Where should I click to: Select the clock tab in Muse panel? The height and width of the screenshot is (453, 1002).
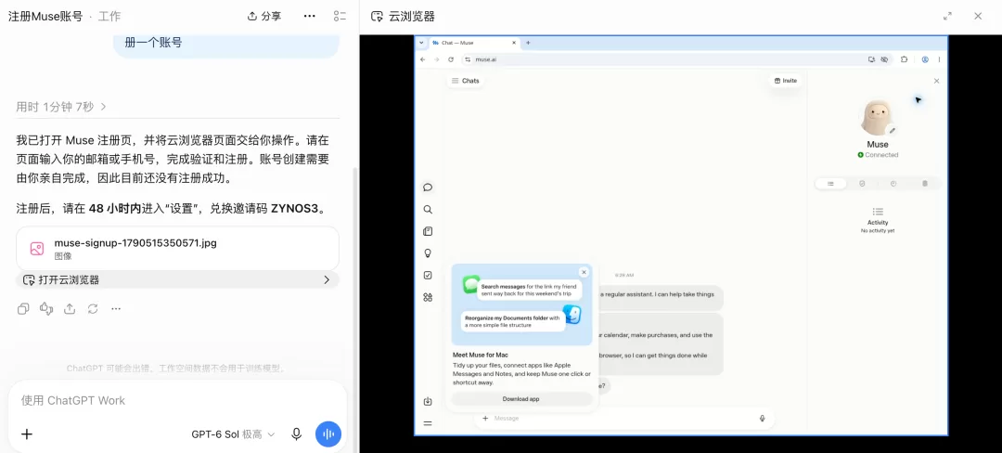(893, 184)
